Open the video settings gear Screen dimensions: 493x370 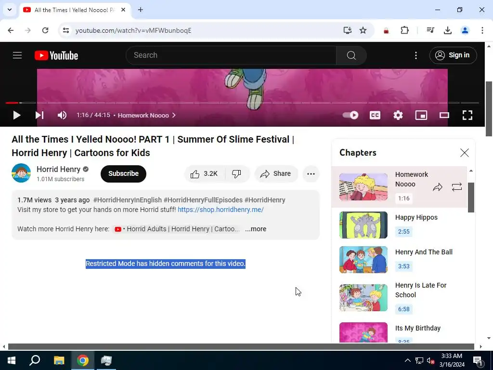(x=398, y=115)
